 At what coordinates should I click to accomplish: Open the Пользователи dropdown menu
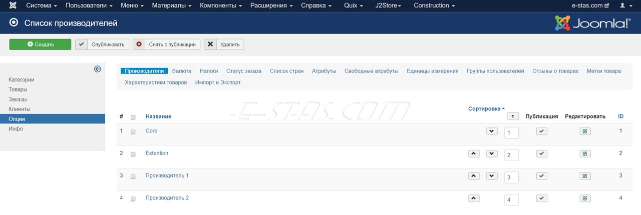pyautogui.click(x=89, y=5)
